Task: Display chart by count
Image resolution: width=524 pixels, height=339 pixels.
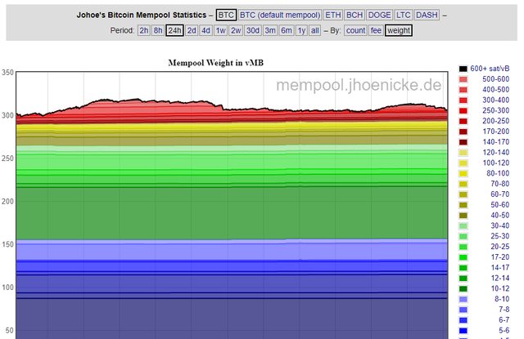Action: tap(355, 30)
